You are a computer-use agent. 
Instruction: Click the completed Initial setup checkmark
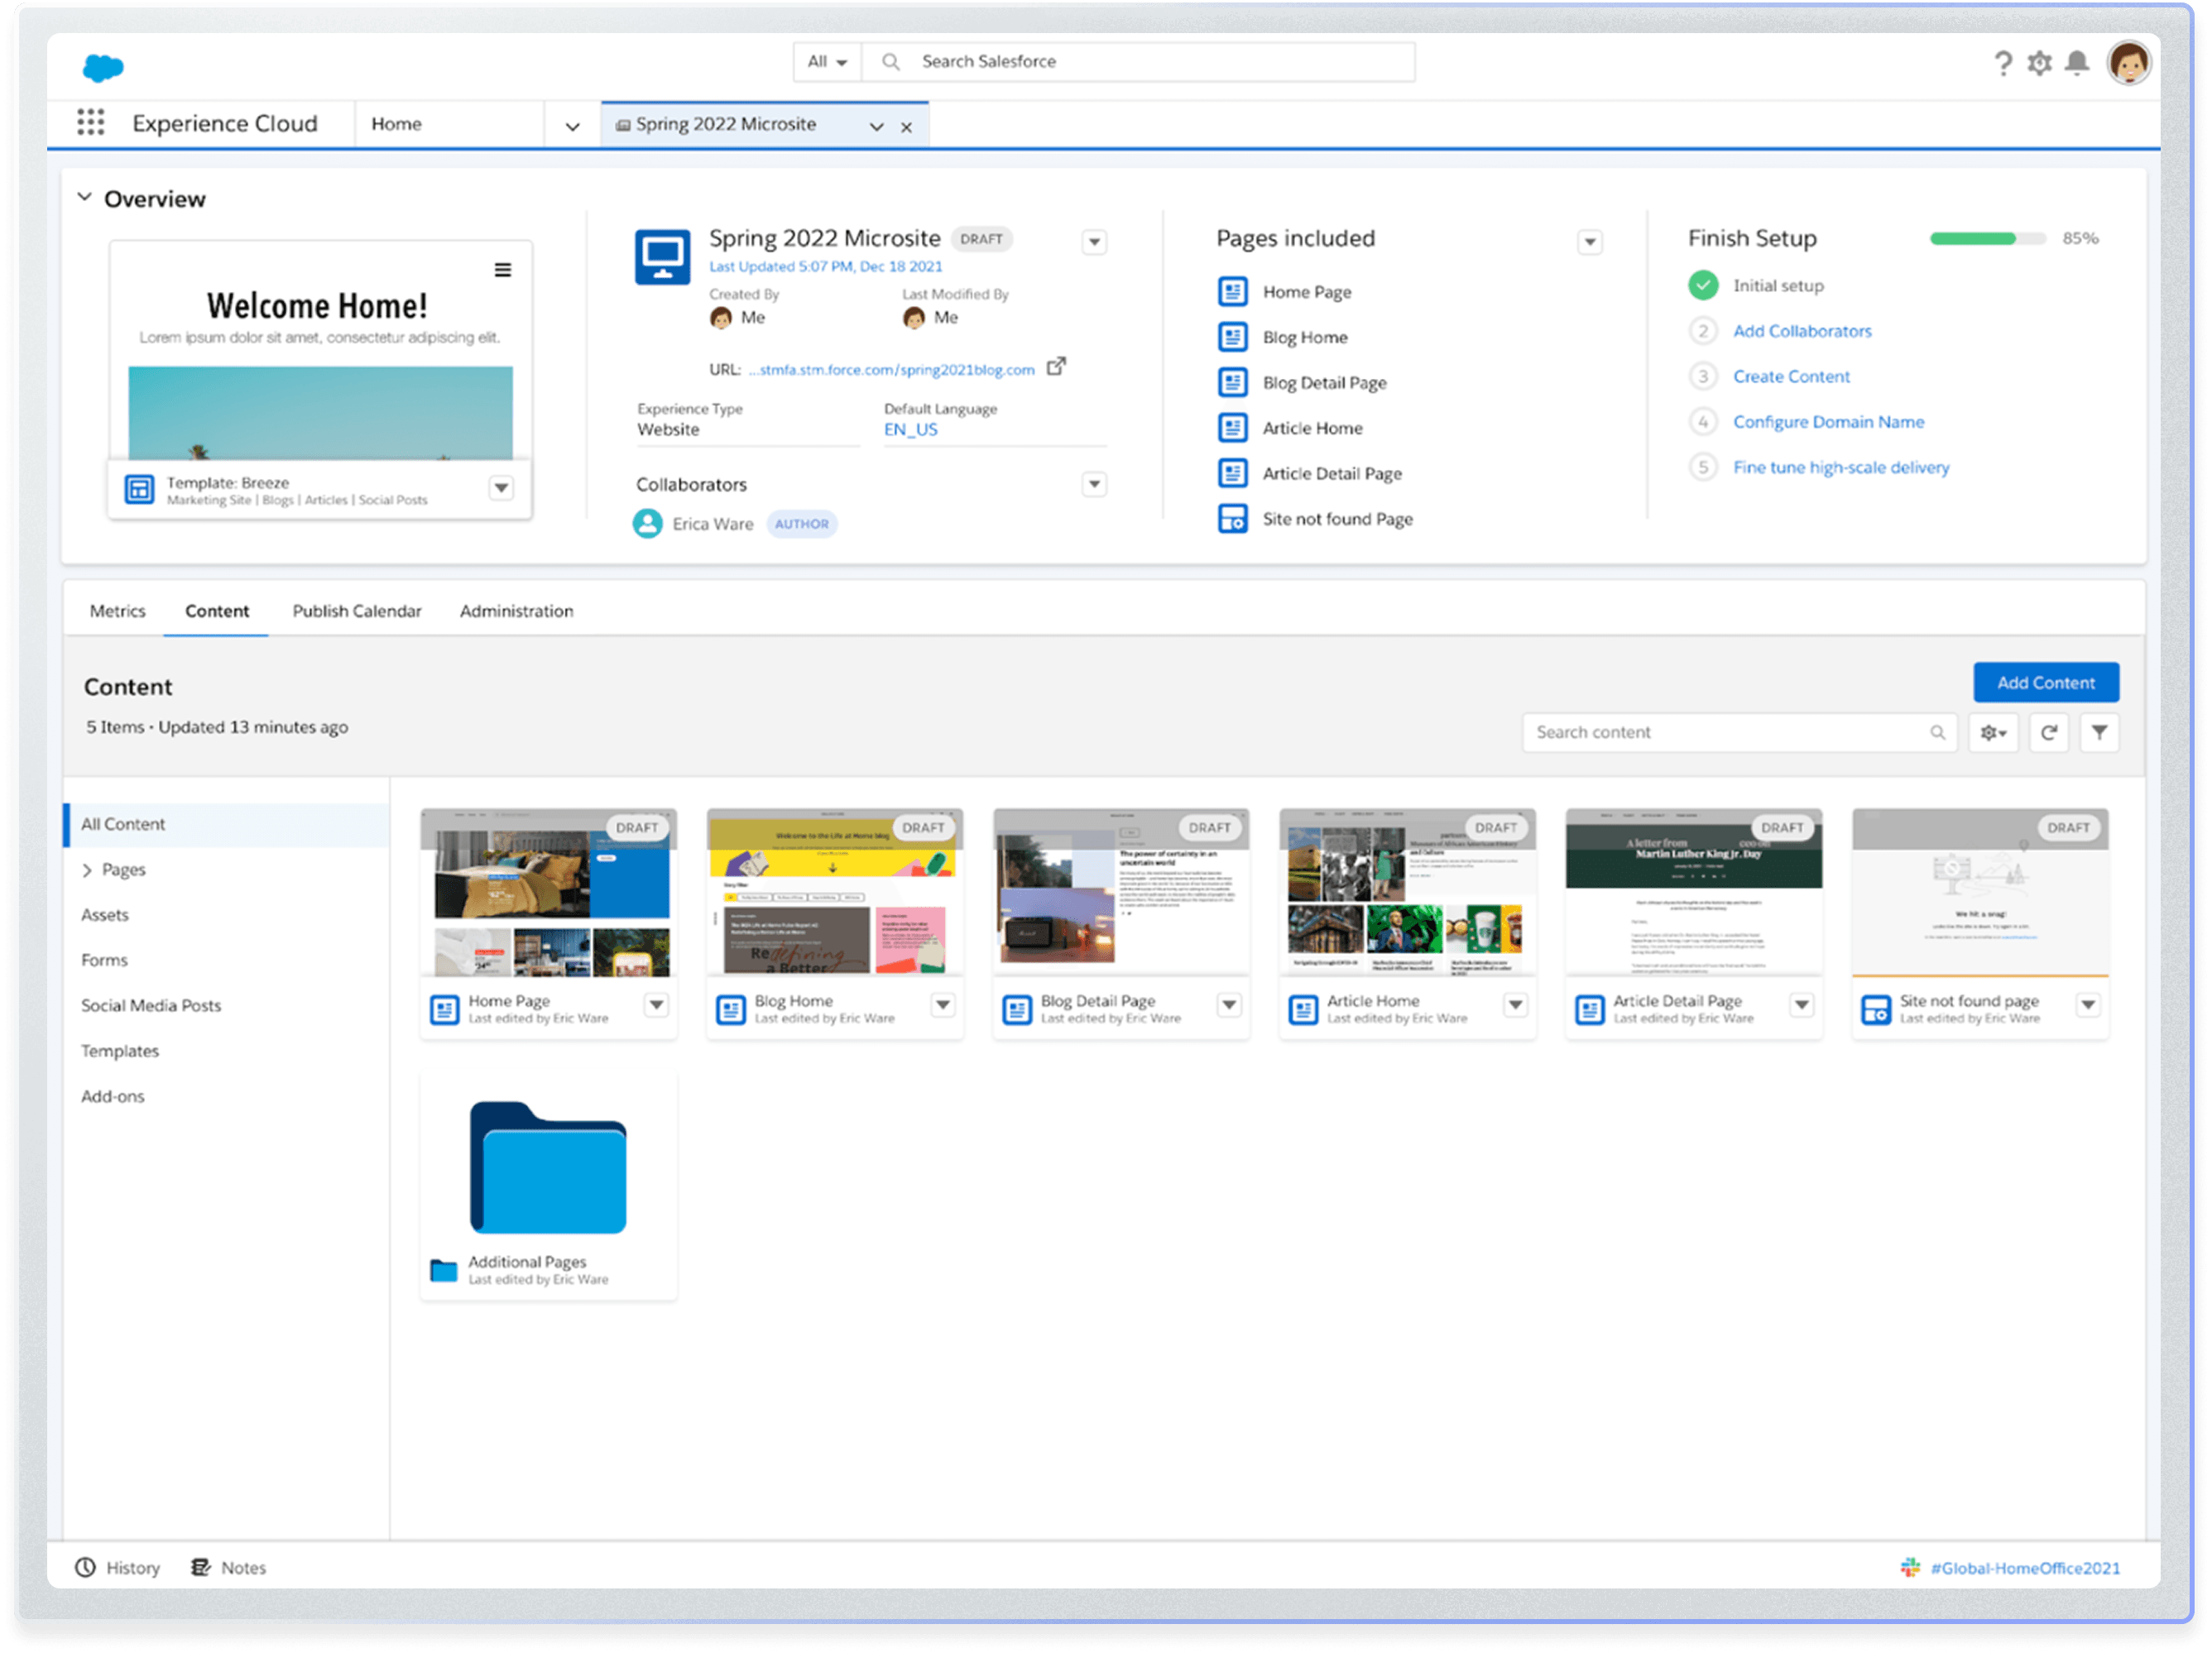1703,285
